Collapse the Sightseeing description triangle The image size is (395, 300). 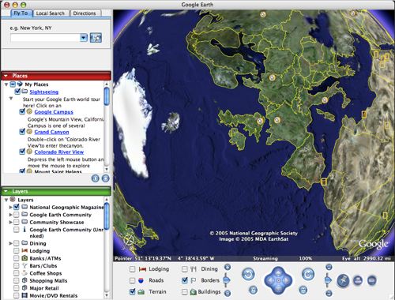[11, 99]
